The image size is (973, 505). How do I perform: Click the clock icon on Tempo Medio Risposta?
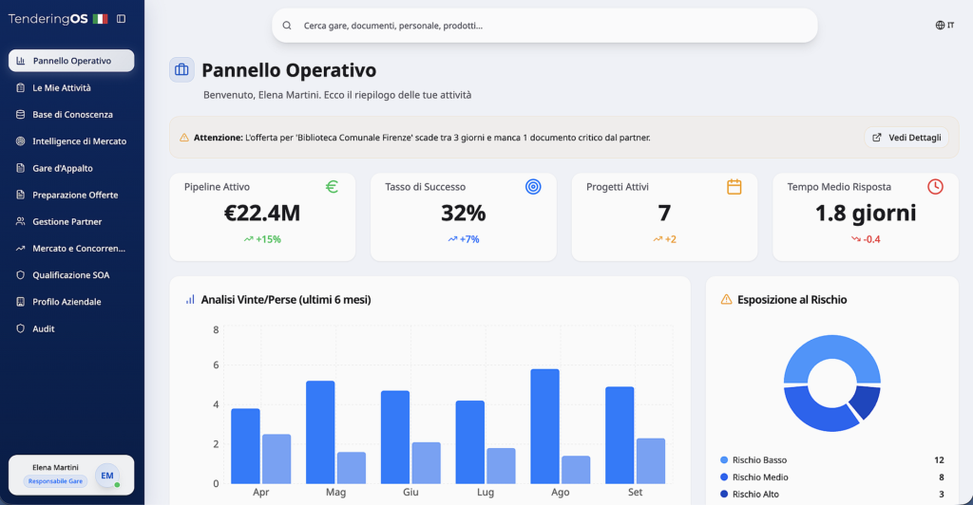tap(935, 187)
